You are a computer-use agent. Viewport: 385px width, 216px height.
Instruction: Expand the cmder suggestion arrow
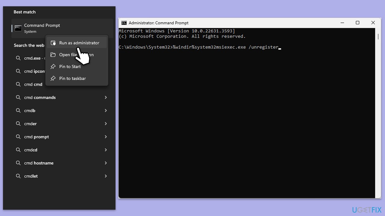click(x=106, y=124)
